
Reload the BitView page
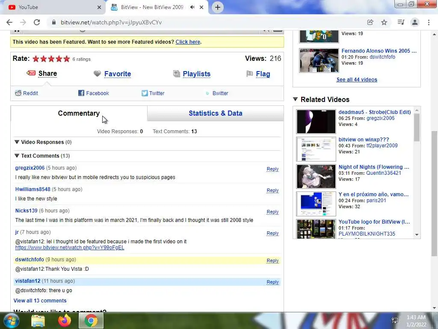[x=37, y=22]
